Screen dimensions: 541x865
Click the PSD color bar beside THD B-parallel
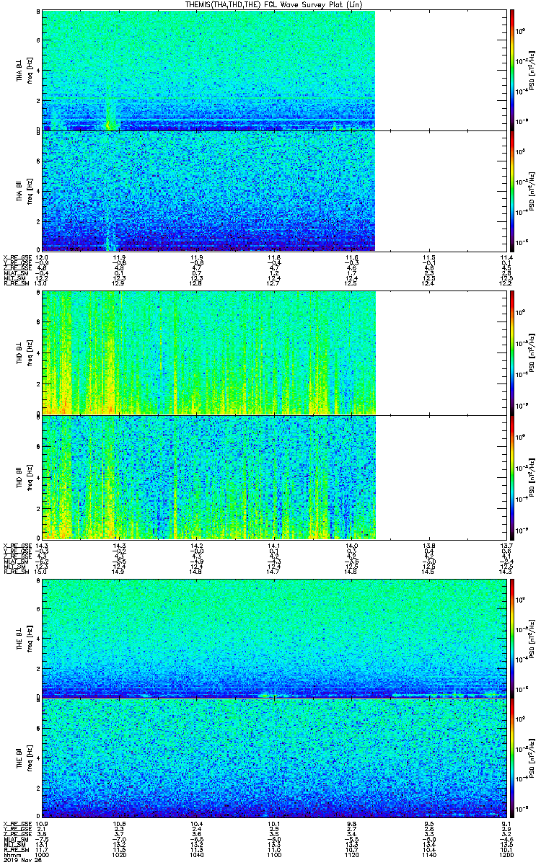coord(512,477)
